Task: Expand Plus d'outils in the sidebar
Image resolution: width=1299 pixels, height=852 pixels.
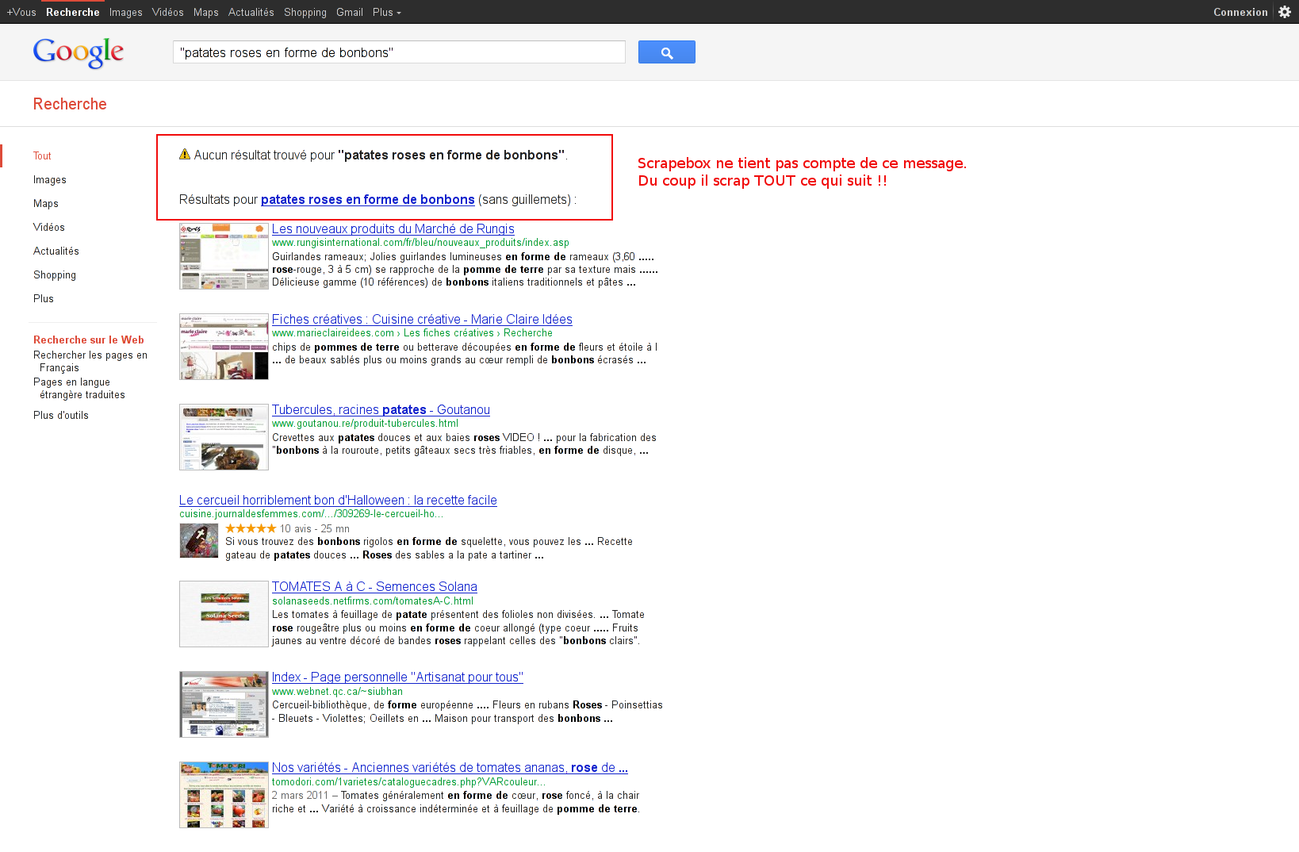Action: point(61,416)
